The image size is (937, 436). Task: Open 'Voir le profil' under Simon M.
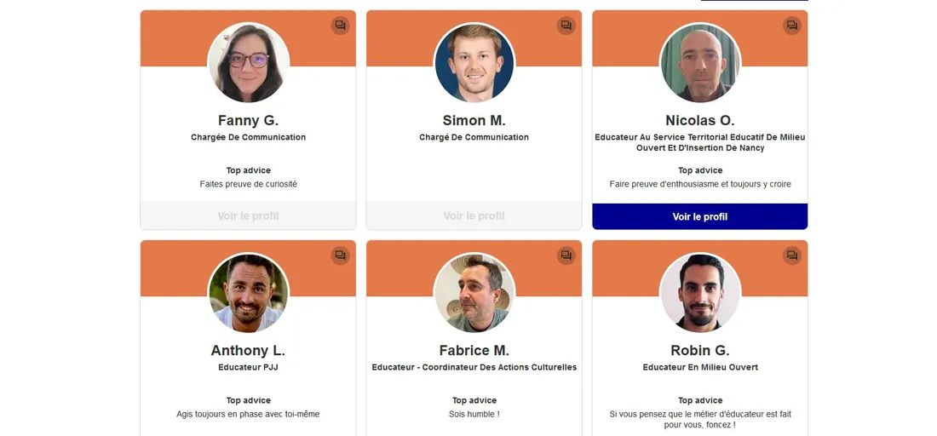coord(474,215)
